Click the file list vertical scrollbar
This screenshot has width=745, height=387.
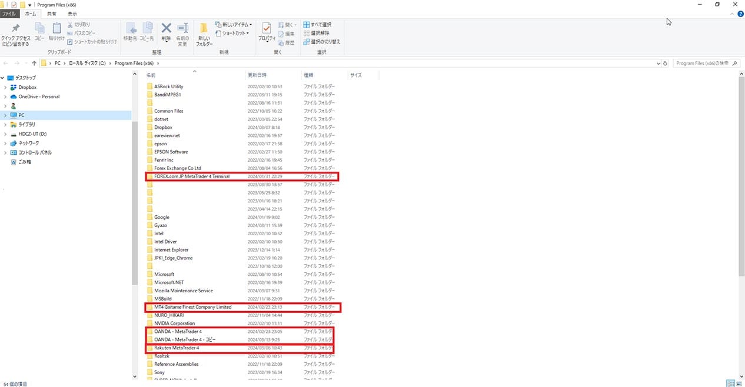tap(741, 176)
